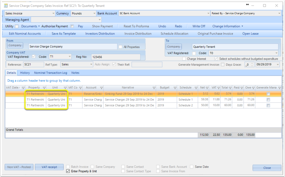Open Schedule Allocation
The height and width of the screenshot is (177, 285).
pos(174,34)
